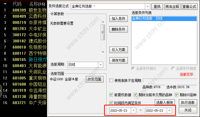This screenshot has height=117, width=200.
Task: Click the 查看公式 button
Action: tap(189, 6)
